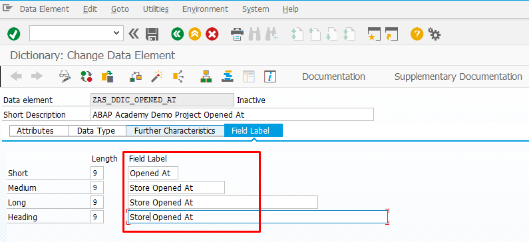This screenshot has height=242, width=529.
Task: Click the Other Object icon
Action: coord(107,76)
